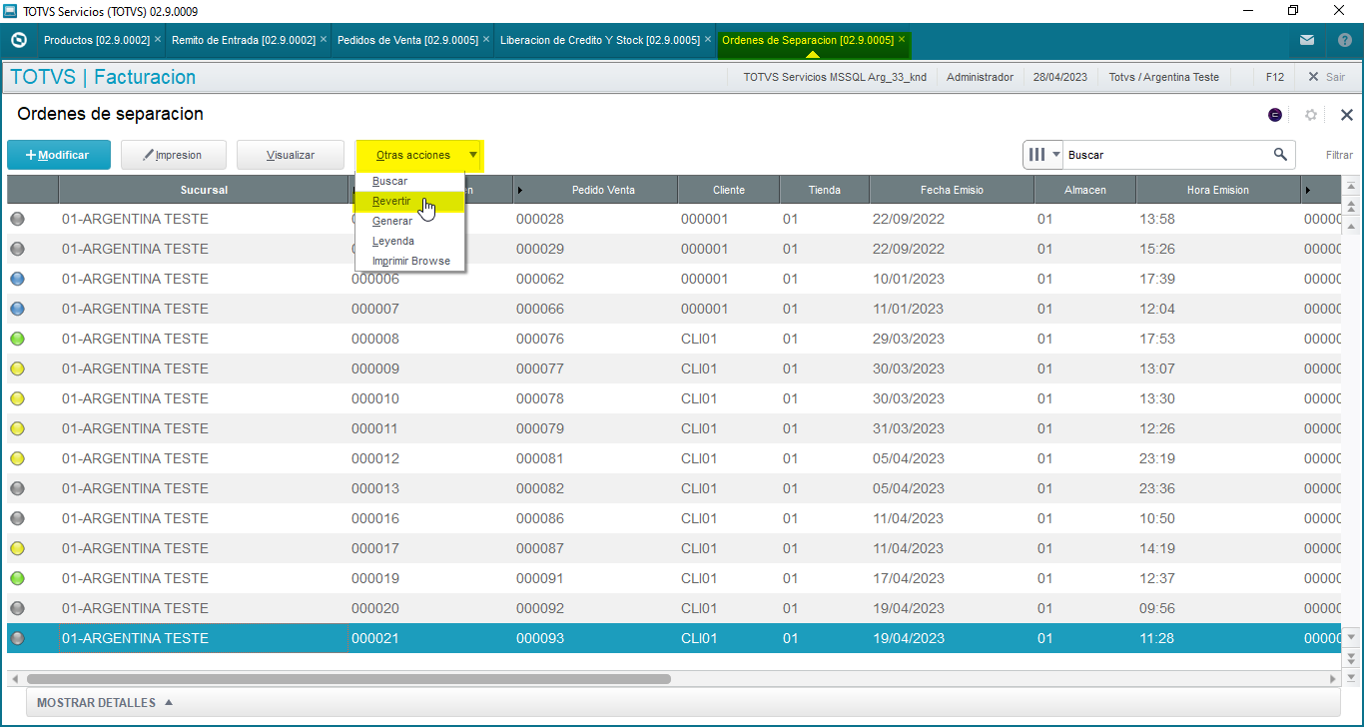Viewport: 1364px width, 727px height.
Task: Click into the Buscar search field
Action: click(1166, 155)
